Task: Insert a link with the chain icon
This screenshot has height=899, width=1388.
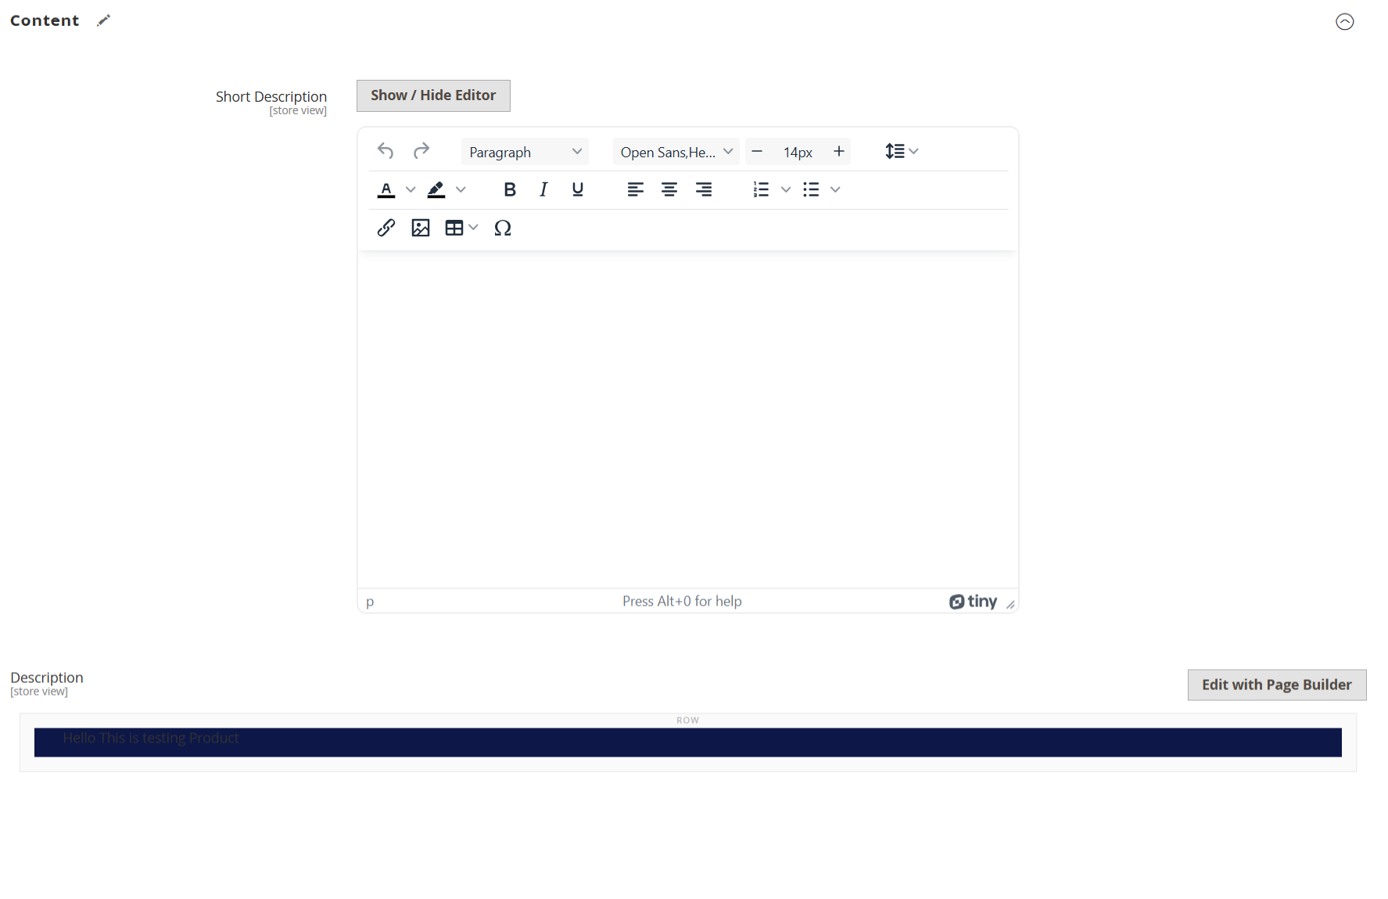Action: 386,228
